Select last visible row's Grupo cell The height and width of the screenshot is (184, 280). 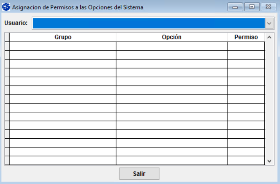[63, 161]
